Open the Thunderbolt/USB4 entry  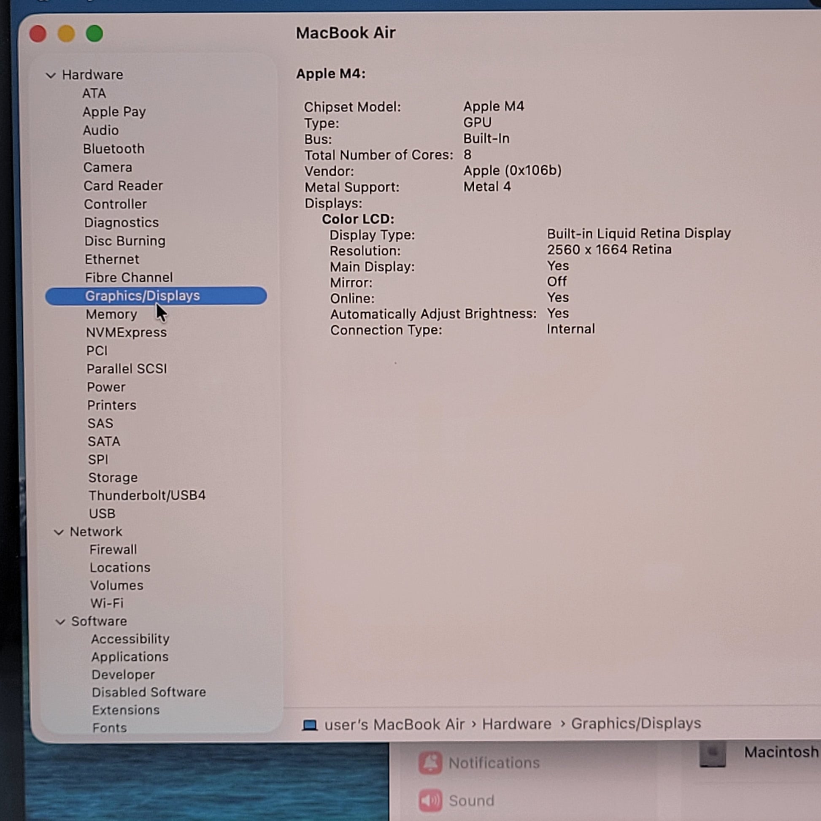(147, 495)
